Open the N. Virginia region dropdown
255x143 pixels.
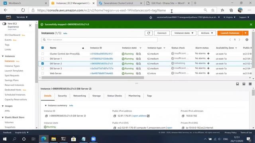[229, 17]
